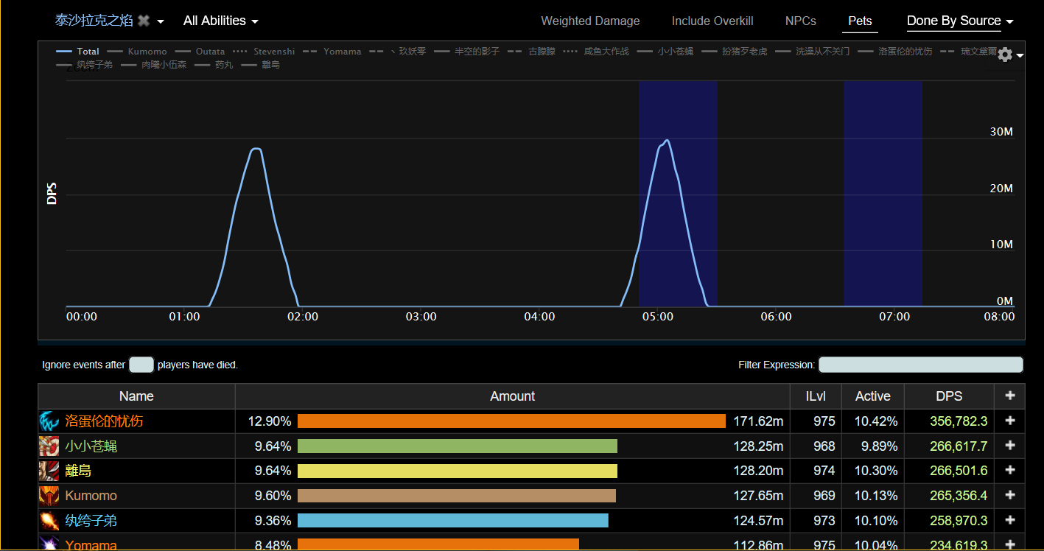
Task: Click the class icon beside Kumomo
Action: click(49, 496)
